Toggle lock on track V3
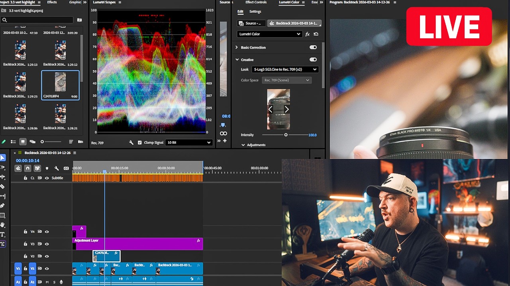Viewport: 510px width, 286px height. click(x=25, y=244)
